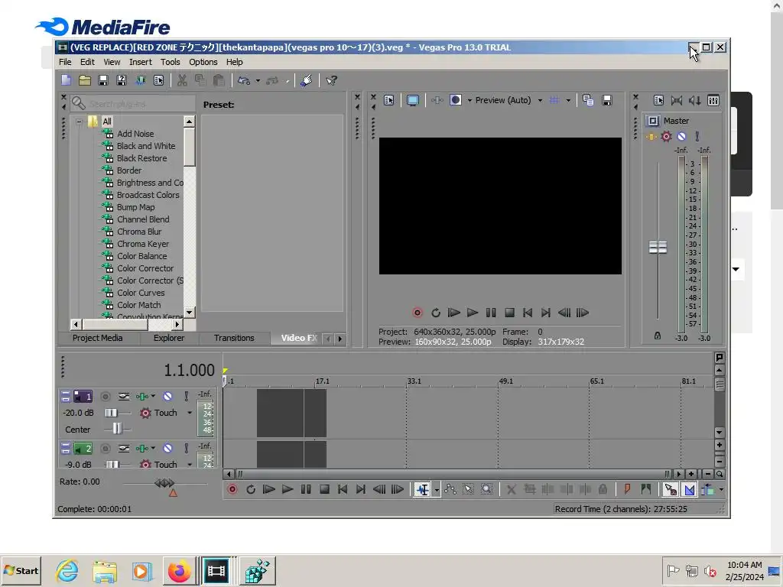Save the project using the floppy disk icon

pyautogui.click(x=103, y=80)
